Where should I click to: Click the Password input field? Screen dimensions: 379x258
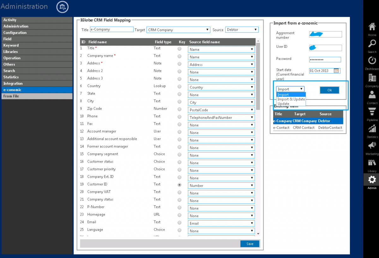tap(325, 60)
